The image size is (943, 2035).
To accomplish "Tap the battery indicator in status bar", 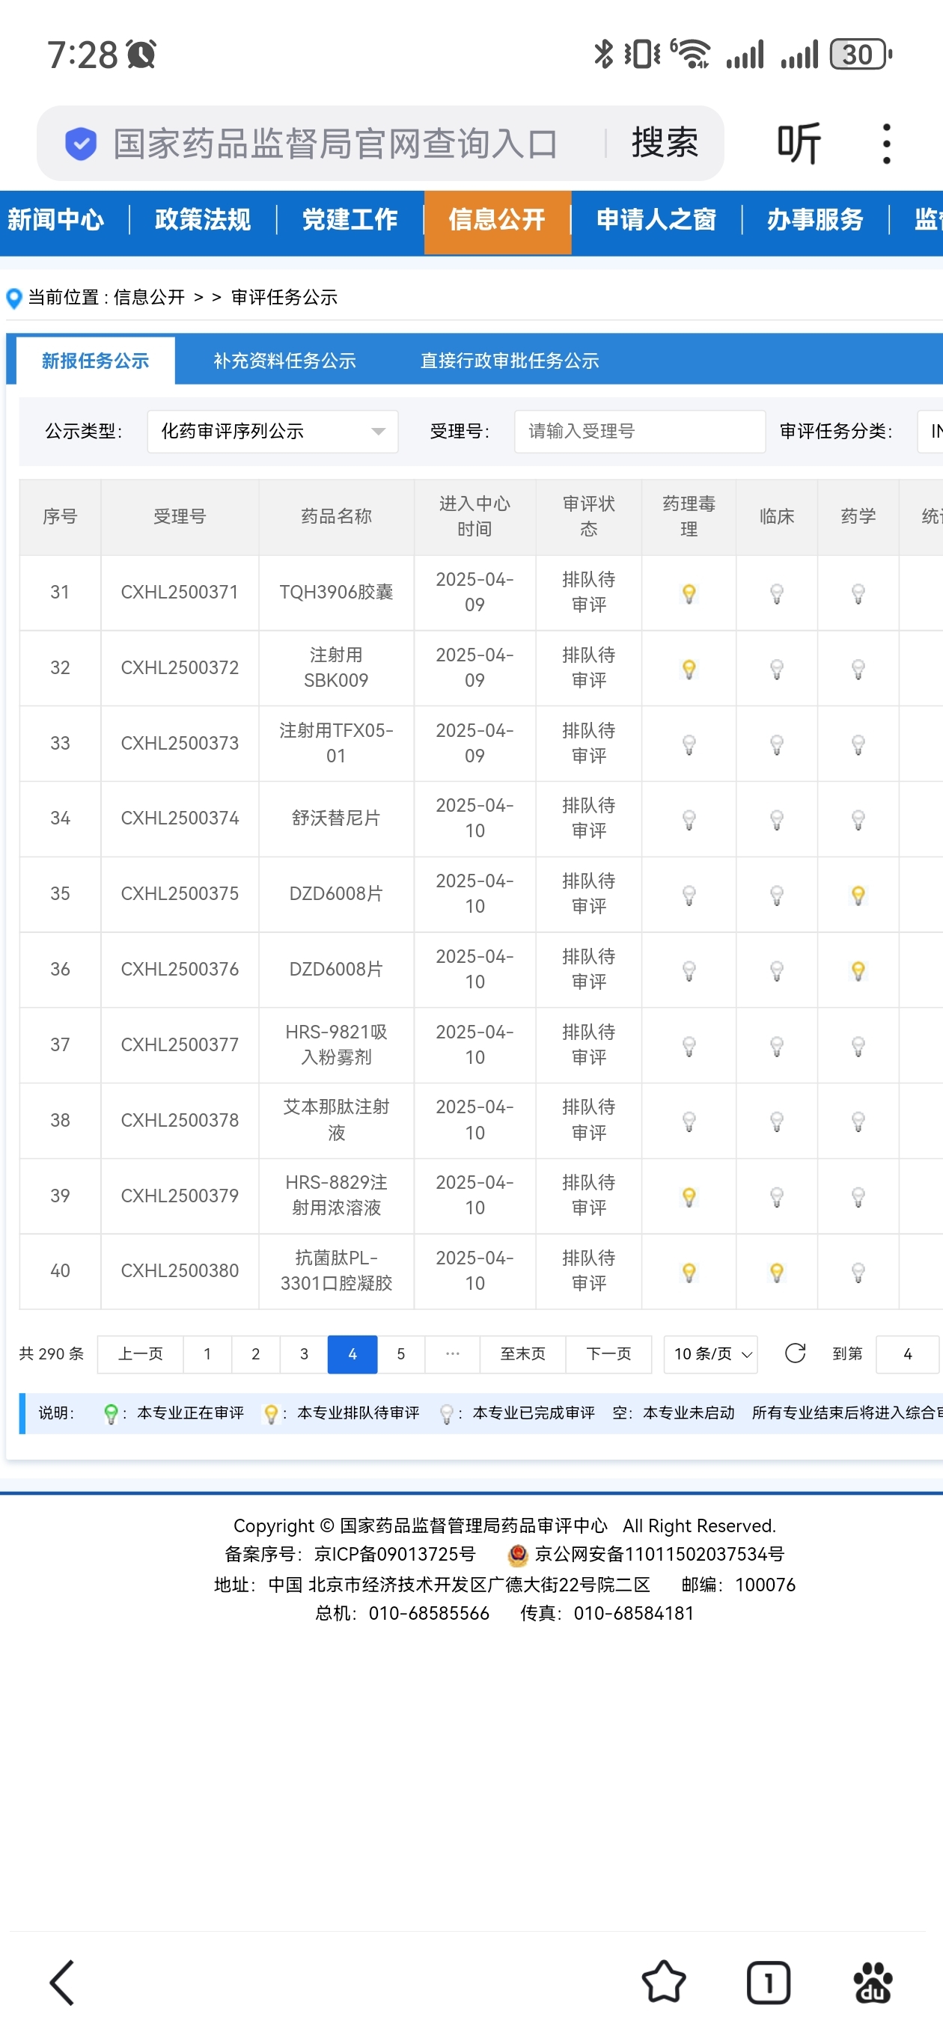I will tap(860, 55).
